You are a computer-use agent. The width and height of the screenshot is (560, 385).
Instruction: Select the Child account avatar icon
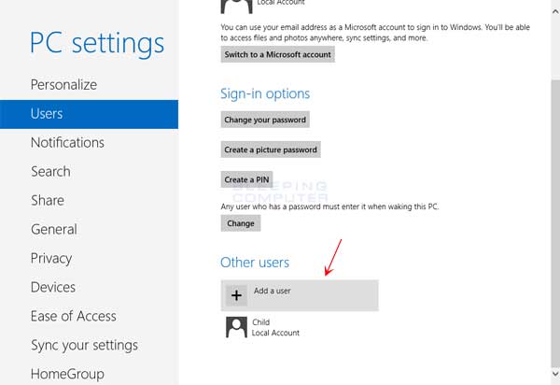tap(236, 327)
